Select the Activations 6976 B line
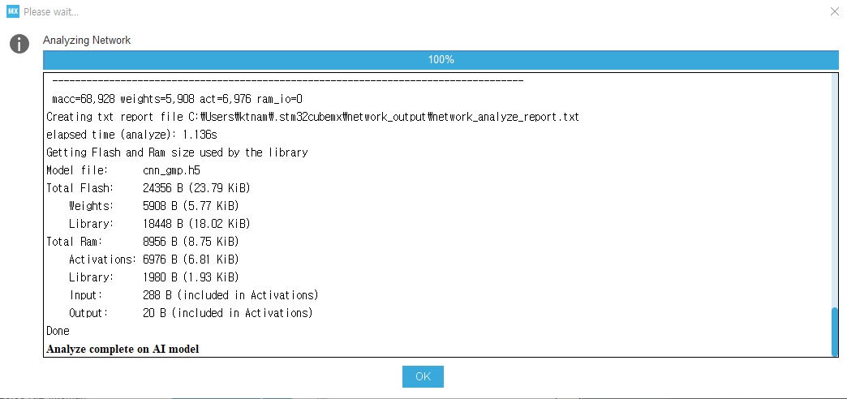Image resolution: width=847 pixels, height=399 pixels. (154, 260)
